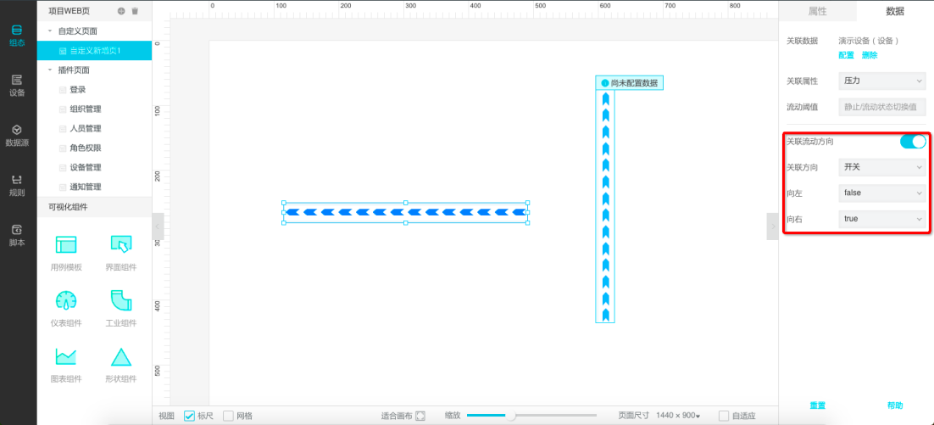Screen dimensions: 934x425
Task: Click the 可视化组件 panel header
Action: tap(94, 207)
